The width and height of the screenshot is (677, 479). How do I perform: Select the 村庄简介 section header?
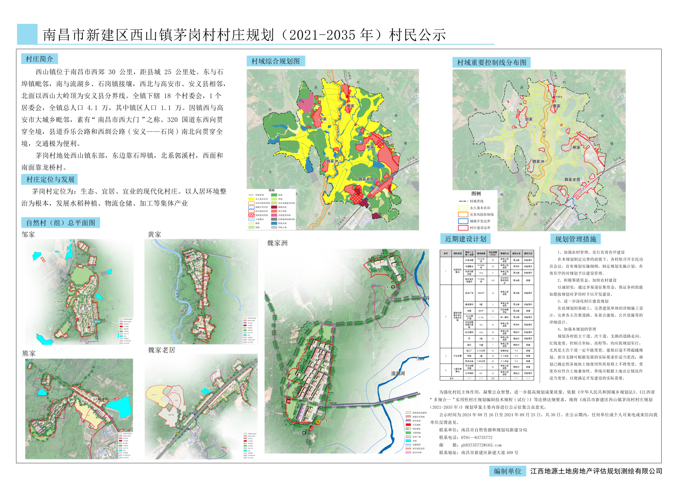pyautogui.click(x=39, y=59)
